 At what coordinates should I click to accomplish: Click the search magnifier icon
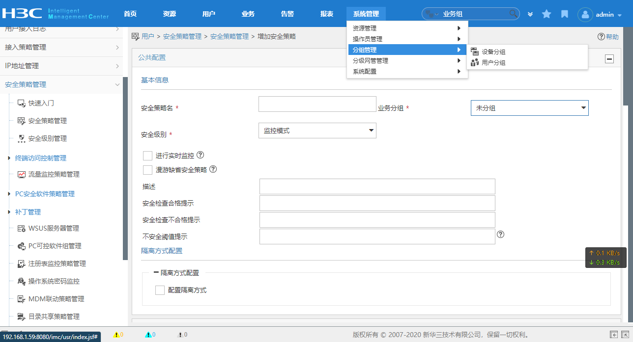pos(513,14)
